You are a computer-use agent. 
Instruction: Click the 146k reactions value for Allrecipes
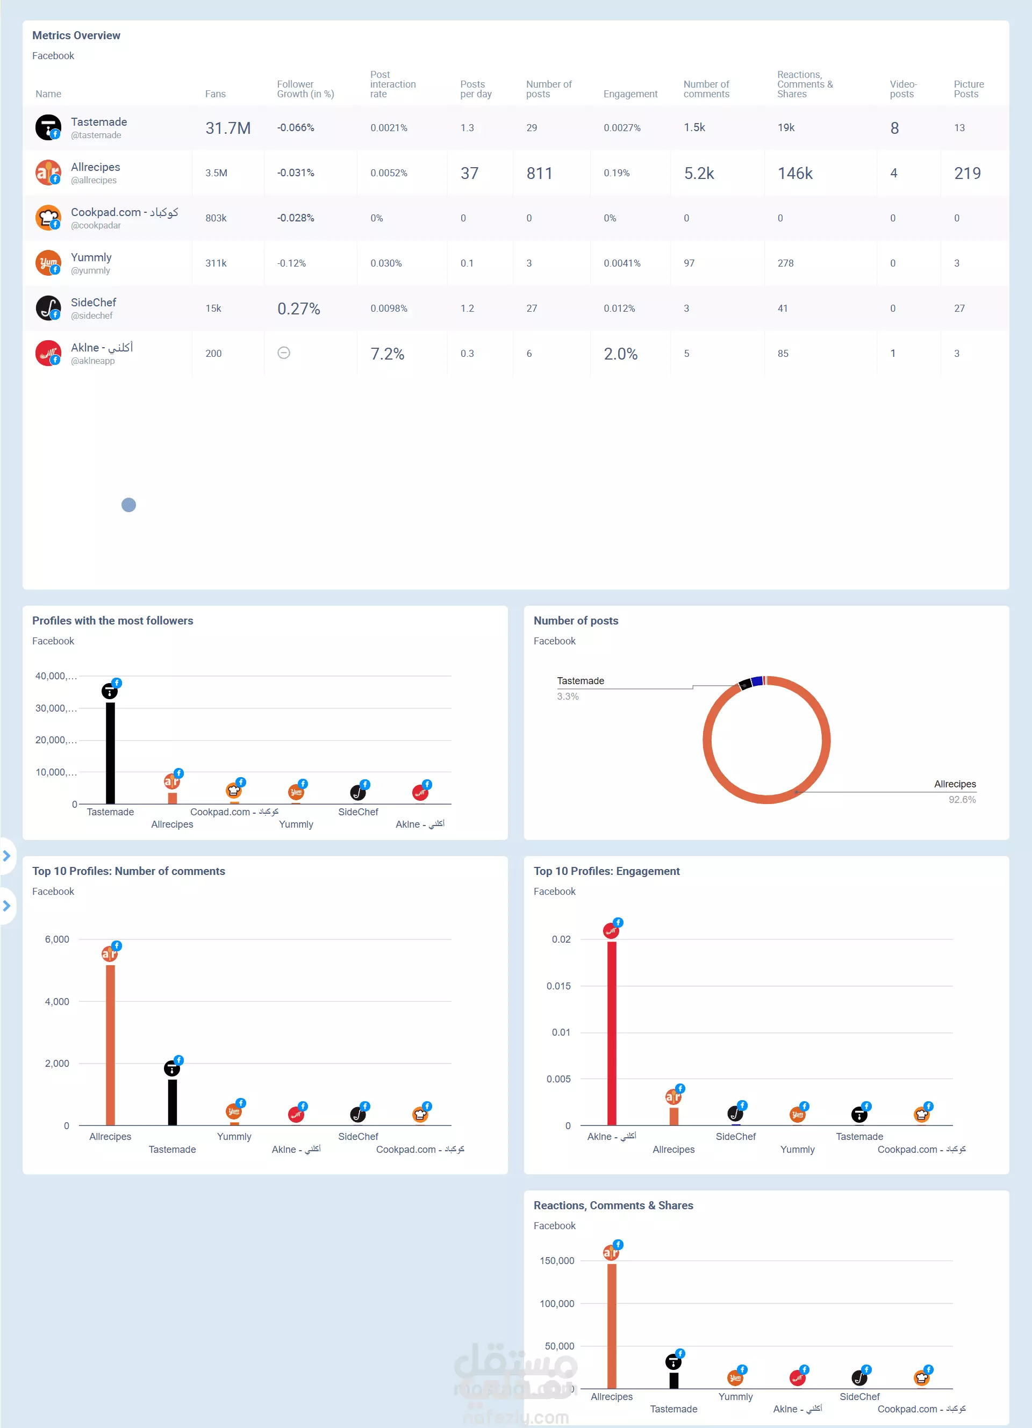(795, 173)
